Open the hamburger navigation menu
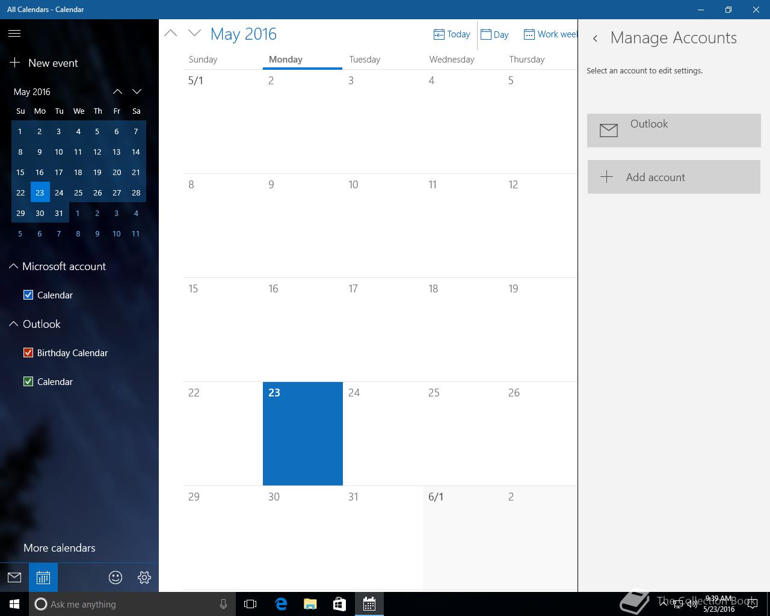 [14, 34]
